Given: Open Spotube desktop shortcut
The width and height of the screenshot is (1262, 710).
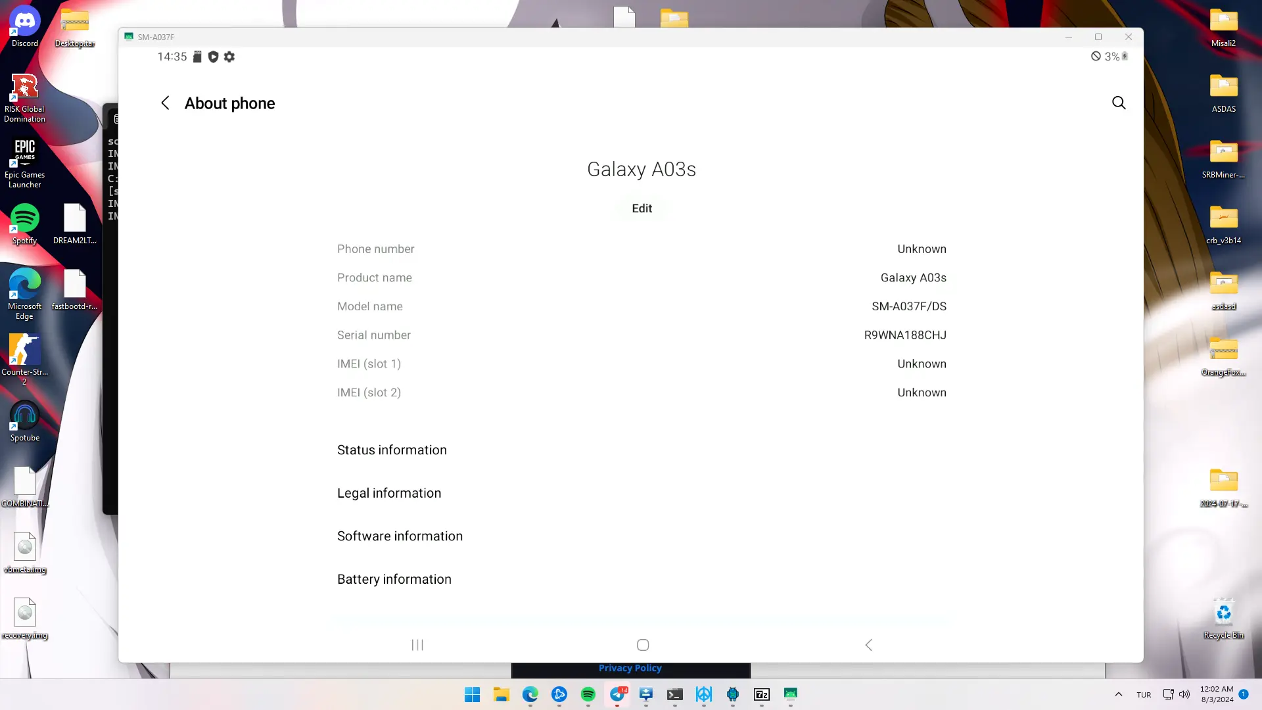Looking at the screenshot, I should coord(25,421).
